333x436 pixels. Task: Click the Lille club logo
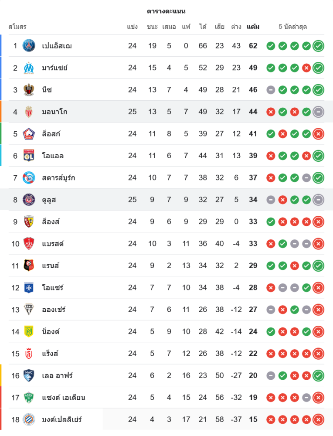pyautogui.click(x=29, y=133)
